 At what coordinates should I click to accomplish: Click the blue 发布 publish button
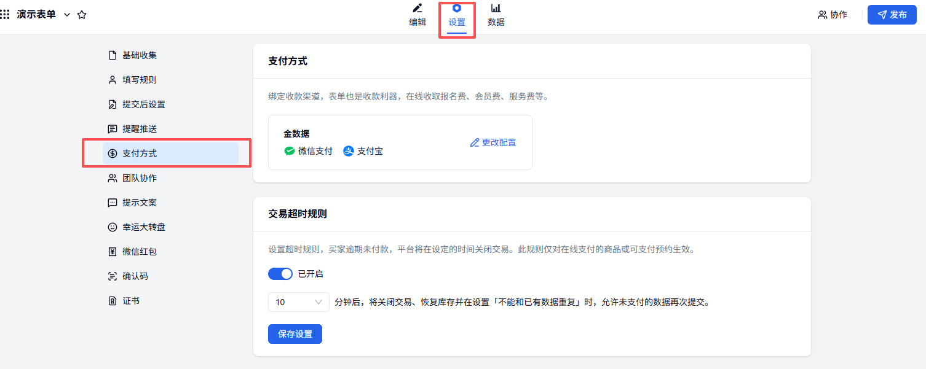[x=892, y=15]
